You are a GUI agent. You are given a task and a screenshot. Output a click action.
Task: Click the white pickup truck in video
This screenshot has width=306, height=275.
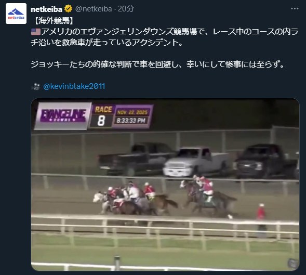click(x=196, y=162)
